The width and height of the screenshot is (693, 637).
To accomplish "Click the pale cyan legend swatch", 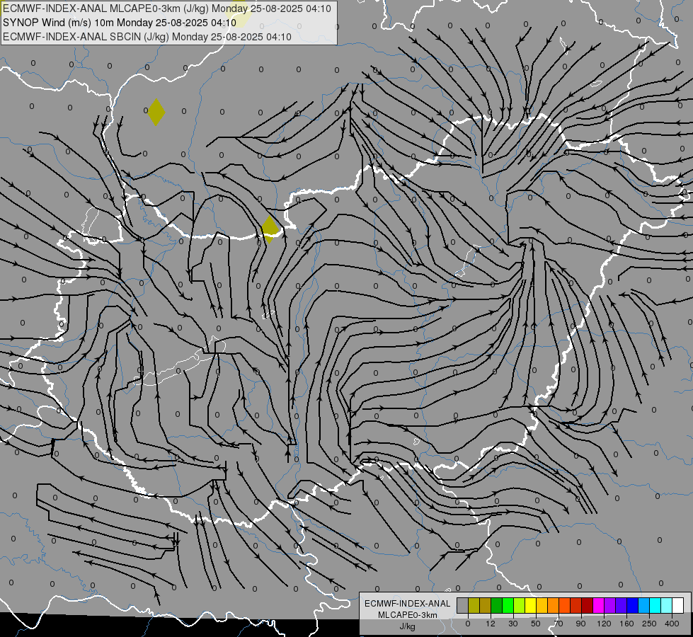I will [x=667, y=605].
